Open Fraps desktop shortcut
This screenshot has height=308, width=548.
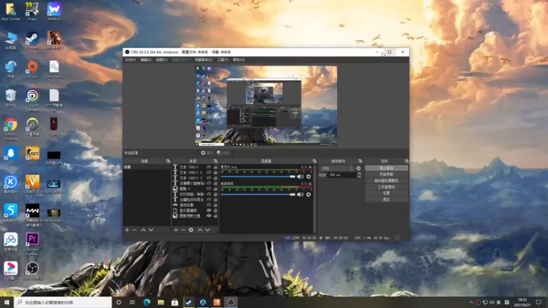(32, 11)
